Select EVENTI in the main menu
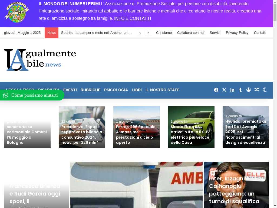The height and width of the screenshot is (208, 277). (x=70, y=90)
